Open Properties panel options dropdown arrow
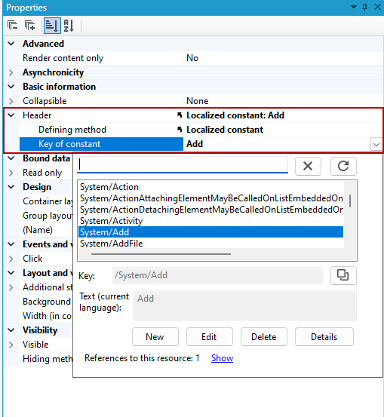 (x=354, y=7)
